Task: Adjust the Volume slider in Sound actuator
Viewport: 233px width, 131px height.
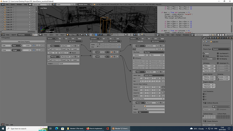Action: [140, 55]
